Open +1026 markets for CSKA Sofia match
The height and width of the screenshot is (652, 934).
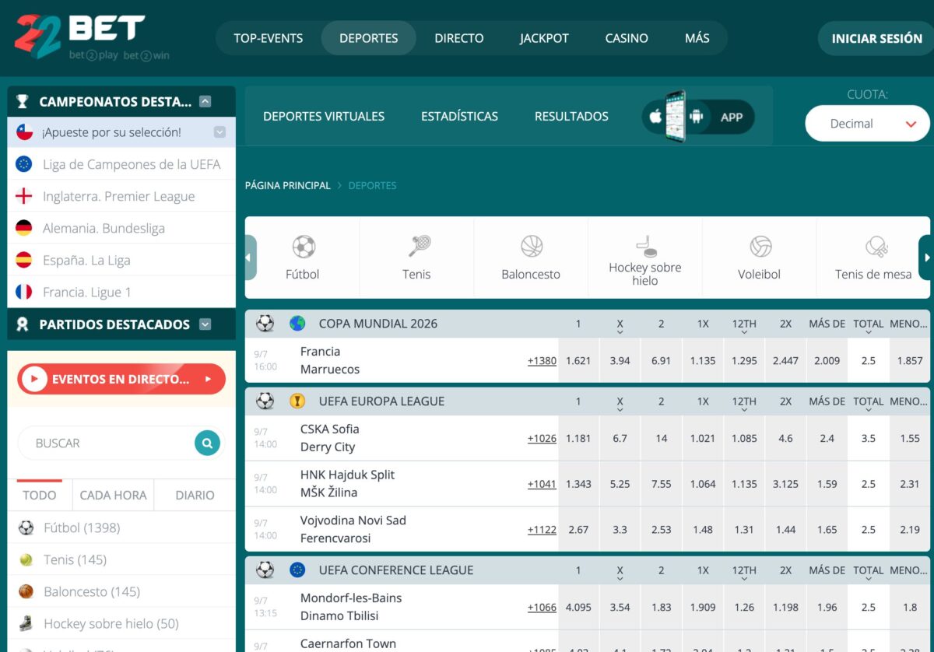(x=542, y=438)
